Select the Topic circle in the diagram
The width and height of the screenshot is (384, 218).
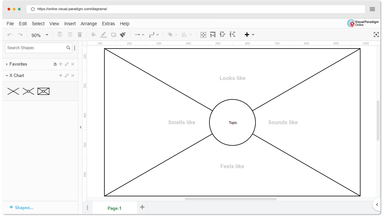(232, 123)
